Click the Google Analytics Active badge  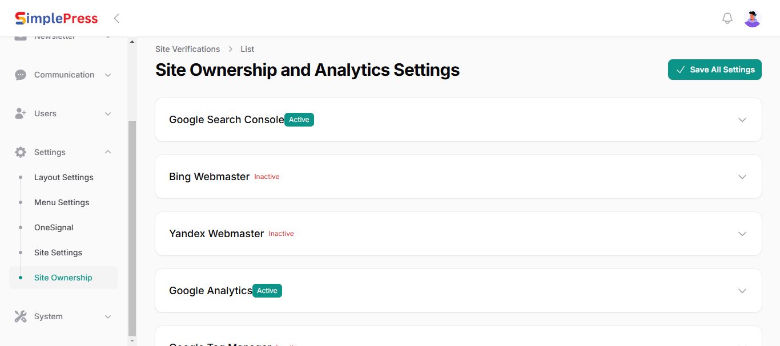(x=267, y=291)
